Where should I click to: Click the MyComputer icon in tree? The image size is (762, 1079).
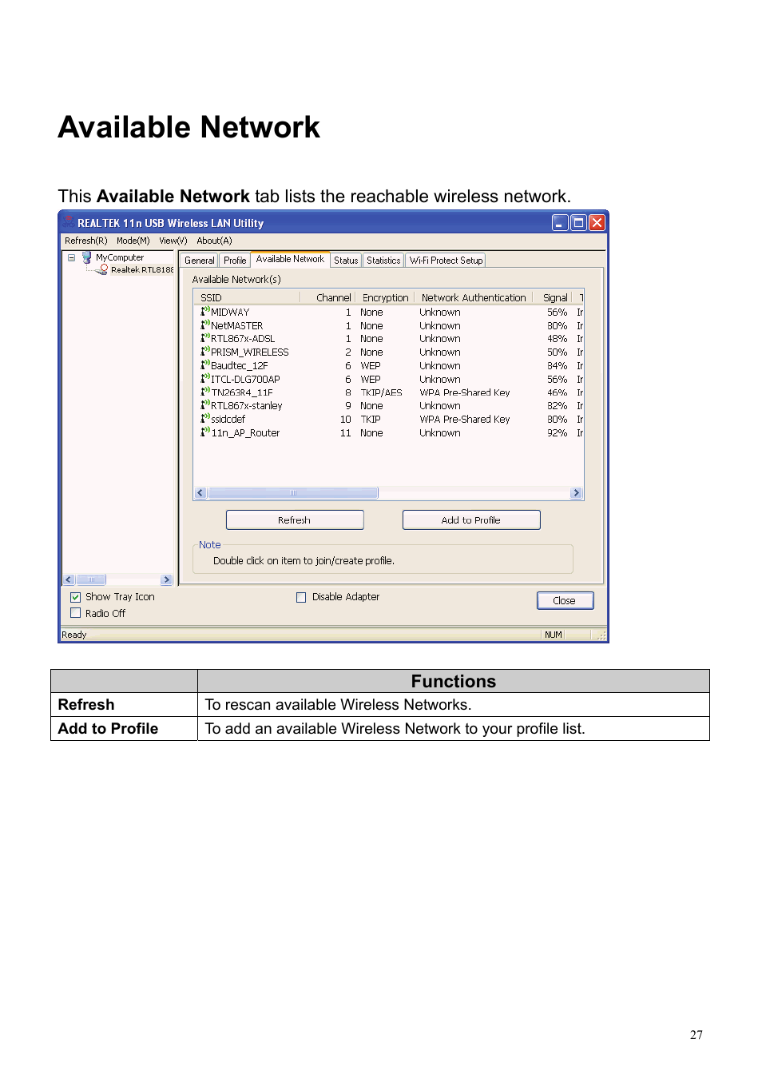pyautogui.click(x=87, y=257)
